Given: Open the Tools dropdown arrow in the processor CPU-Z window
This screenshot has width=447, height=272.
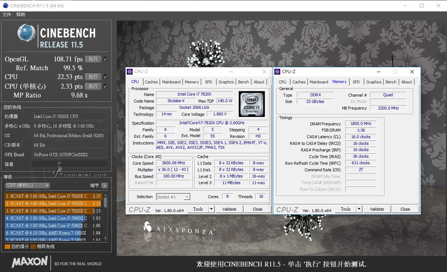Looking at the screenshot, I should pos(211,209).
